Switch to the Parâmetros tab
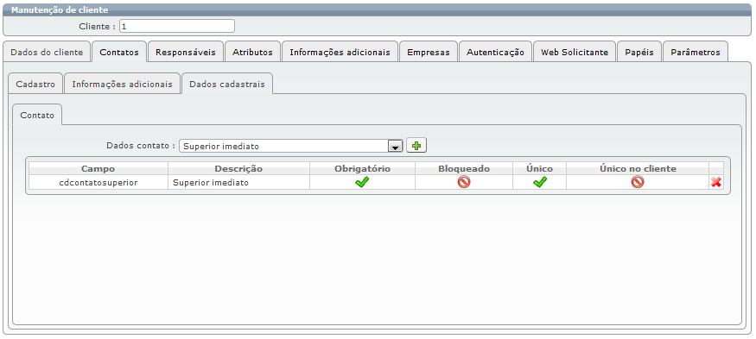 pyautogui.click(x=696, y=52)
